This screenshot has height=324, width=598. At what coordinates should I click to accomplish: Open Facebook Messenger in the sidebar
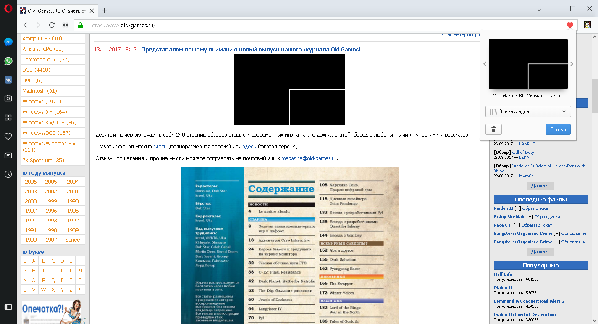coord(8,42)
